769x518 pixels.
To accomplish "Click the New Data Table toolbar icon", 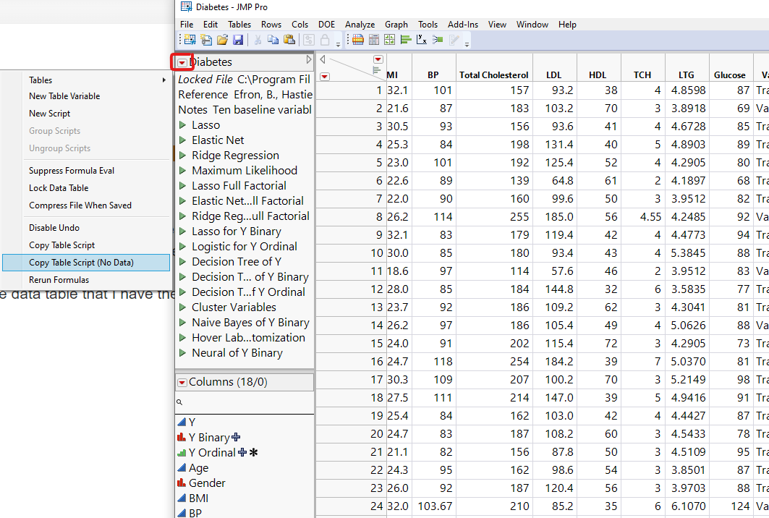I will [x=190, y=40].
